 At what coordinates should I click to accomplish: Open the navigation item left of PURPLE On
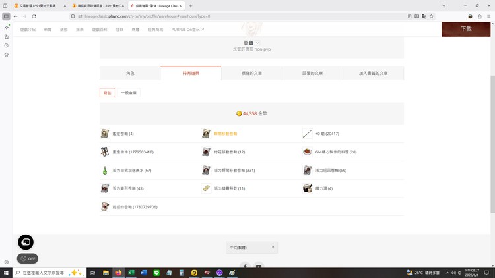tap(155, 29)
